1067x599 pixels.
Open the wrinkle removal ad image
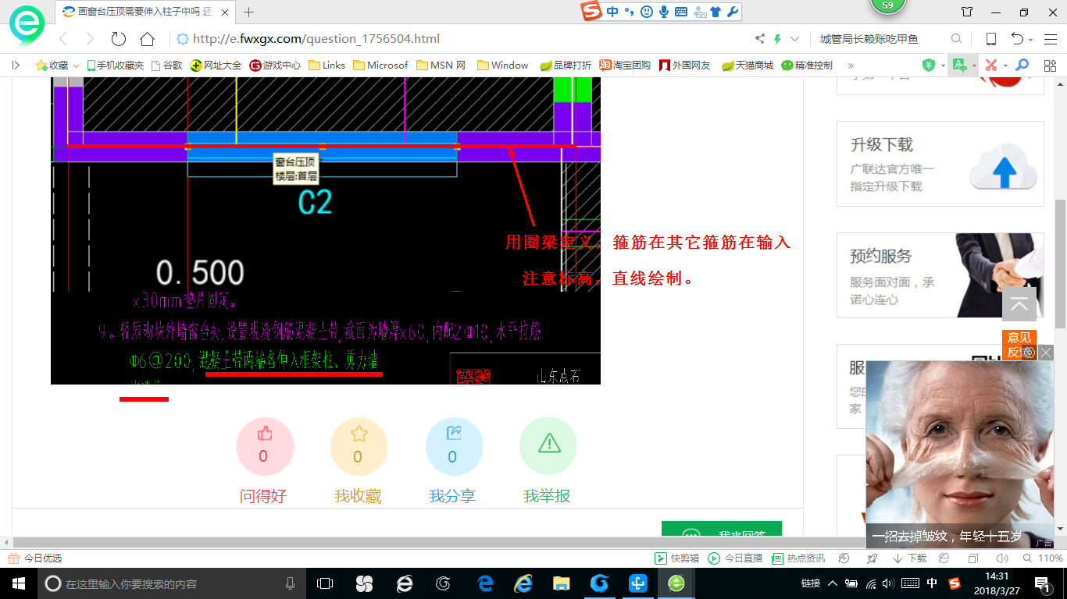click(960, 454)
